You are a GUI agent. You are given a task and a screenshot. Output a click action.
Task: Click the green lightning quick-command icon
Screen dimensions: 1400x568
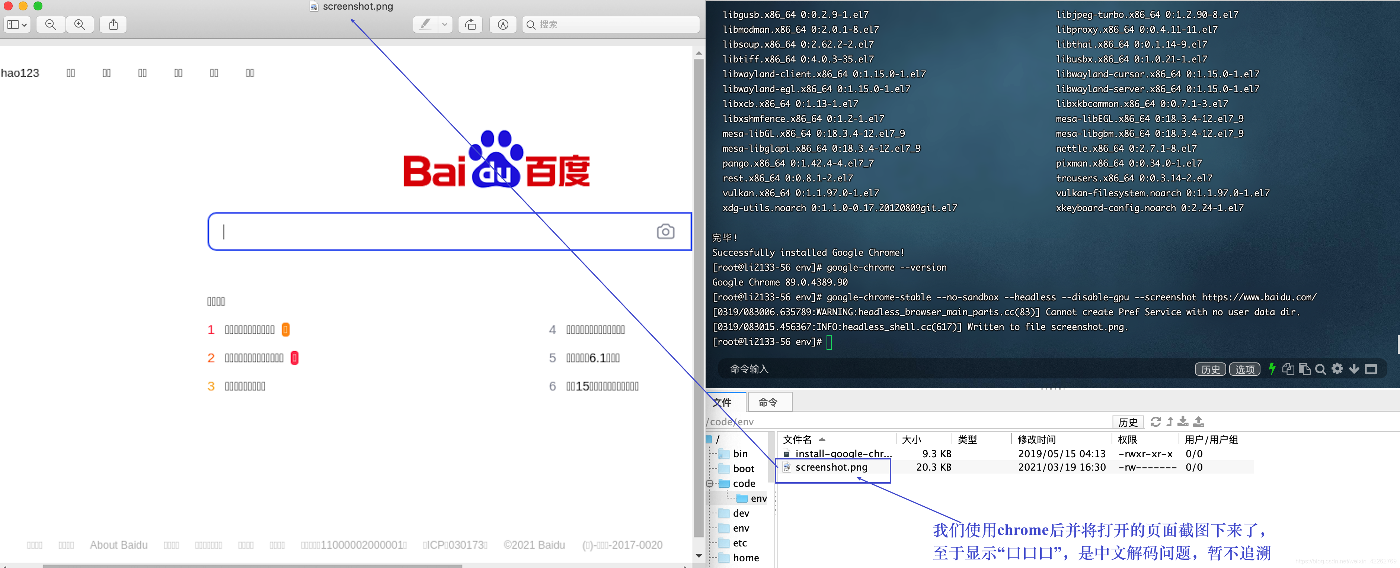tap(1272, 369)
